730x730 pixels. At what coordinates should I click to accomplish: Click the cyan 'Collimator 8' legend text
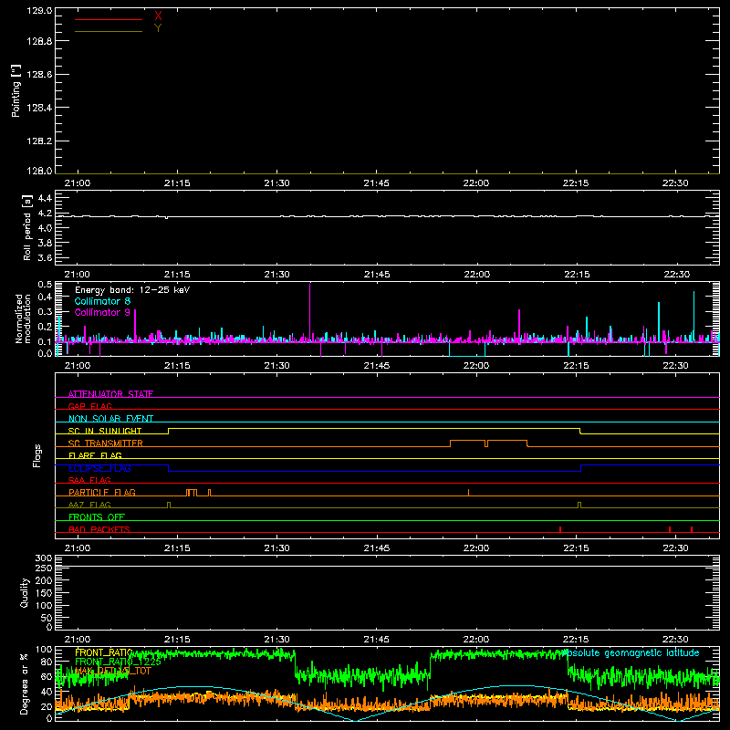(102, 301)
